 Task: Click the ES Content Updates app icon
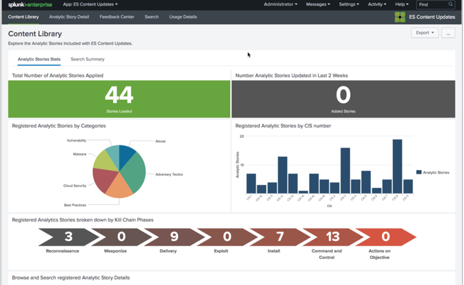pyautogui.click(x=400, y=17)
